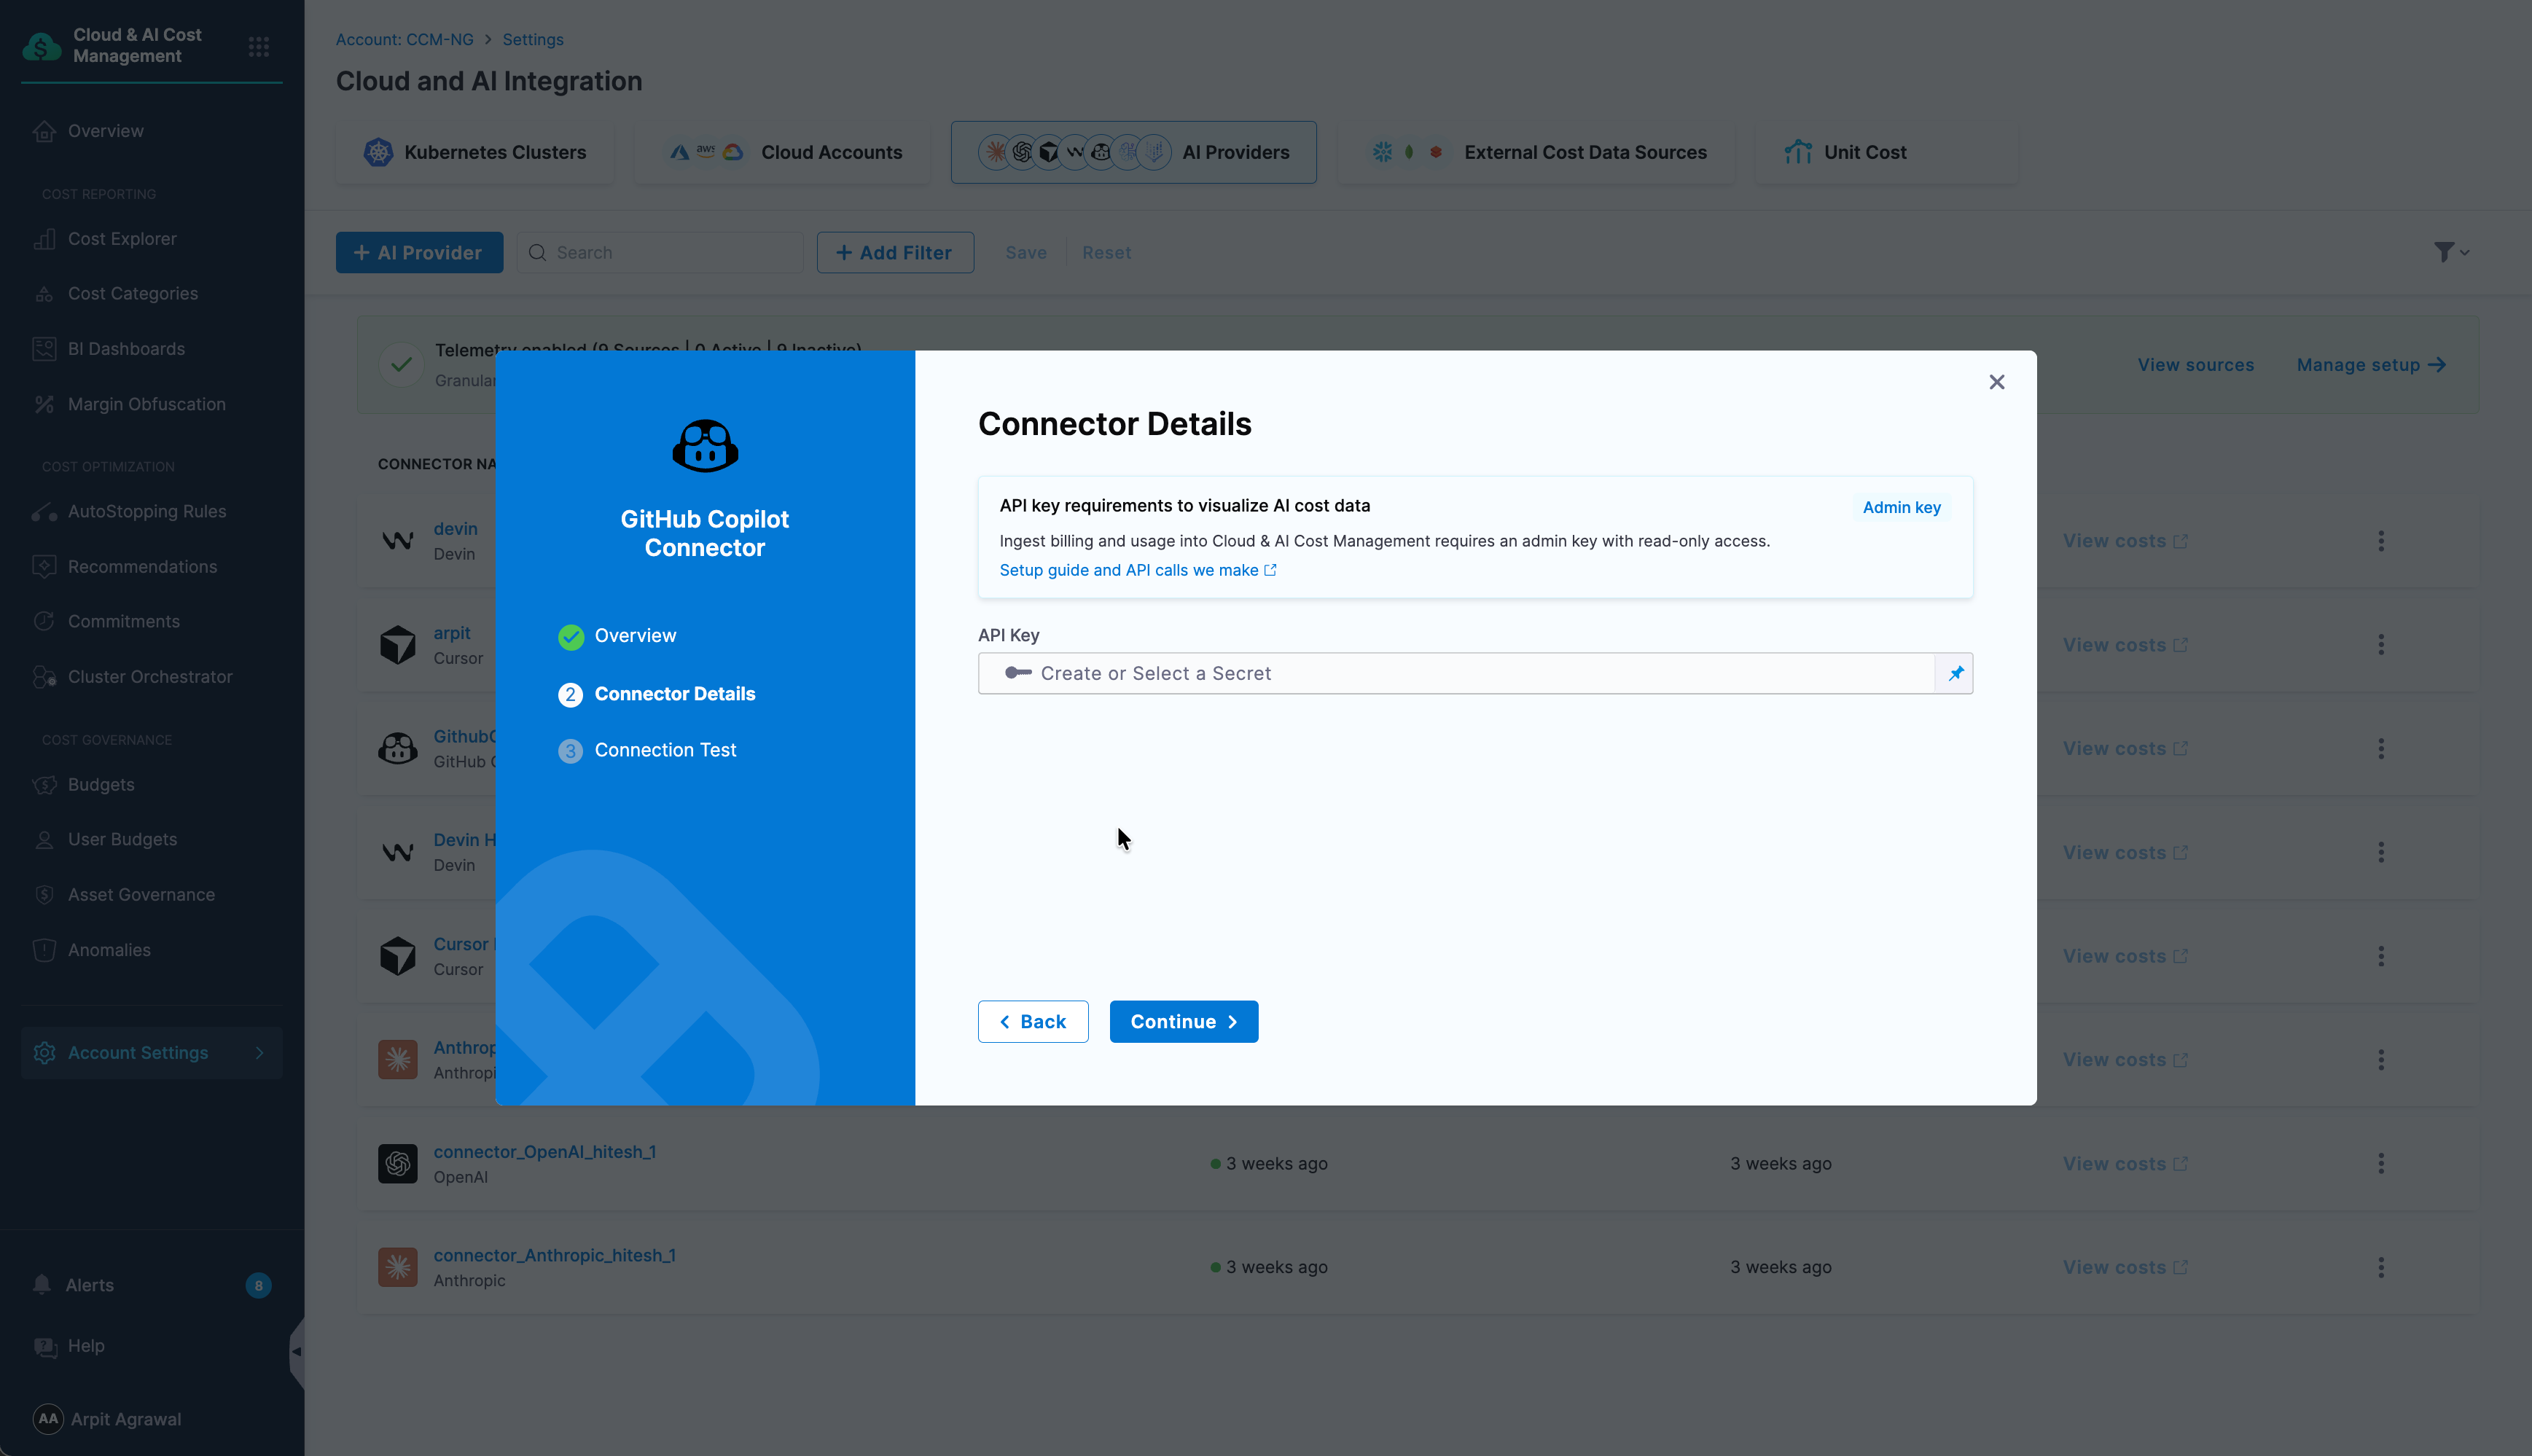Close the Connector Details dialog
2532x1456 pixels.
click(1996, 382)
